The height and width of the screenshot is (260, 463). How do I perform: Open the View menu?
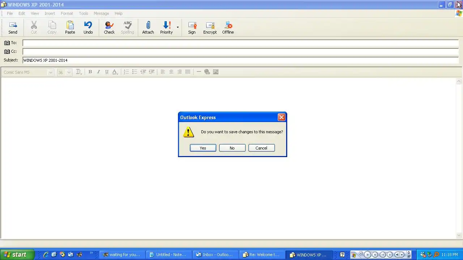[35, 13]
